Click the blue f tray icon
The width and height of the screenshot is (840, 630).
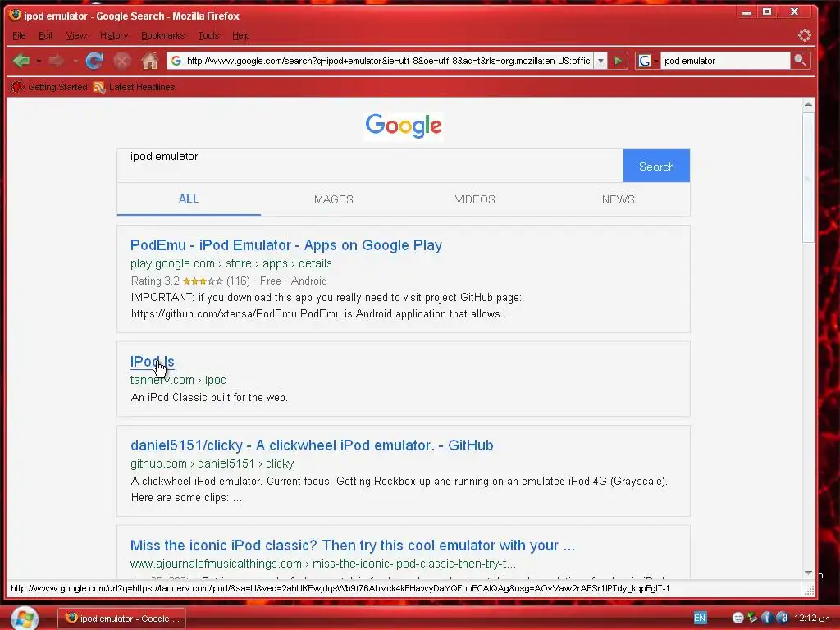767,618
